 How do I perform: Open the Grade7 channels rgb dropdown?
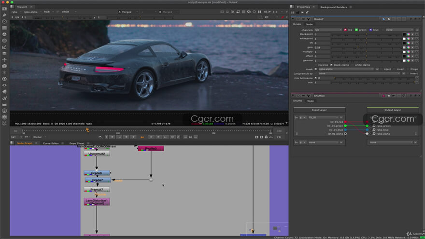[x=328, y=30]
